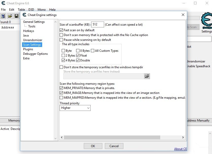The image size is (212, 154).
Task: Browse for temporary scanfiles folder icon
Action: pyautogui.click(x=147, y=76)
